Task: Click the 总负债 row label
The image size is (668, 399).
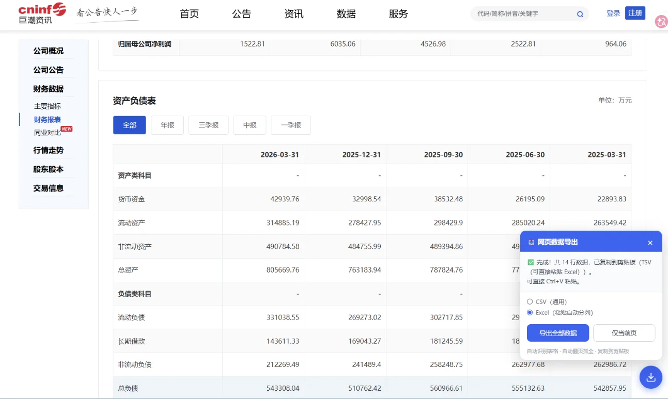Action: (x=128, y=388)
